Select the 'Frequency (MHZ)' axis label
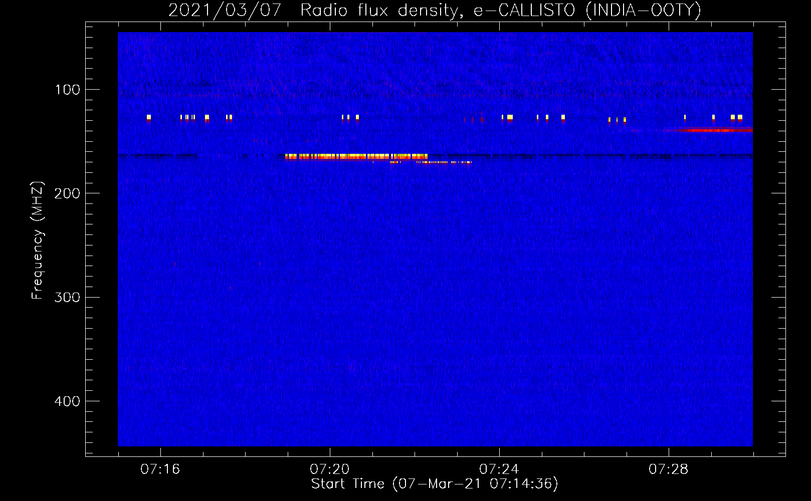The width and height of the screenshot is (811, 501). pyautogui.click(x=38, y=240)
